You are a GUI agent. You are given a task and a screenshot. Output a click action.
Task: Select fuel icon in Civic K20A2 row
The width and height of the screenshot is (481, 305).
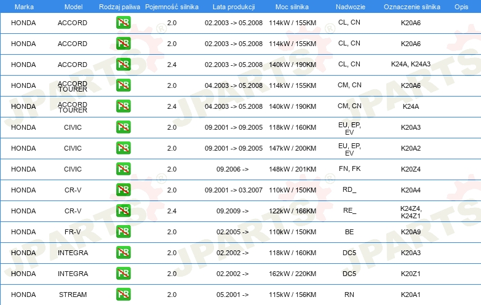(123, 148)
